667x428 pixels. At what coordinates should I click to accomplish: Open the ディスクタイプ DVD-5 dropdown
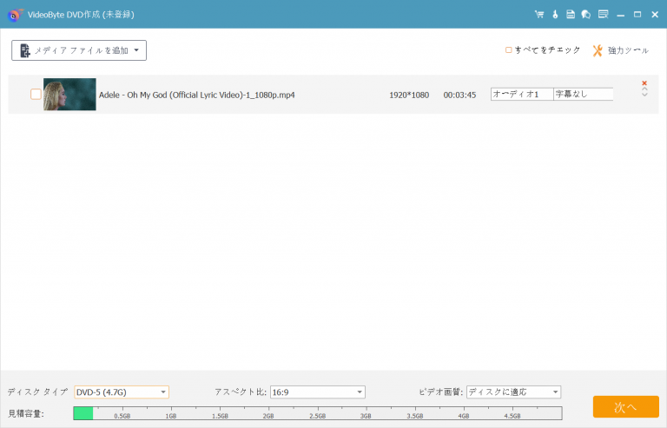122,392
